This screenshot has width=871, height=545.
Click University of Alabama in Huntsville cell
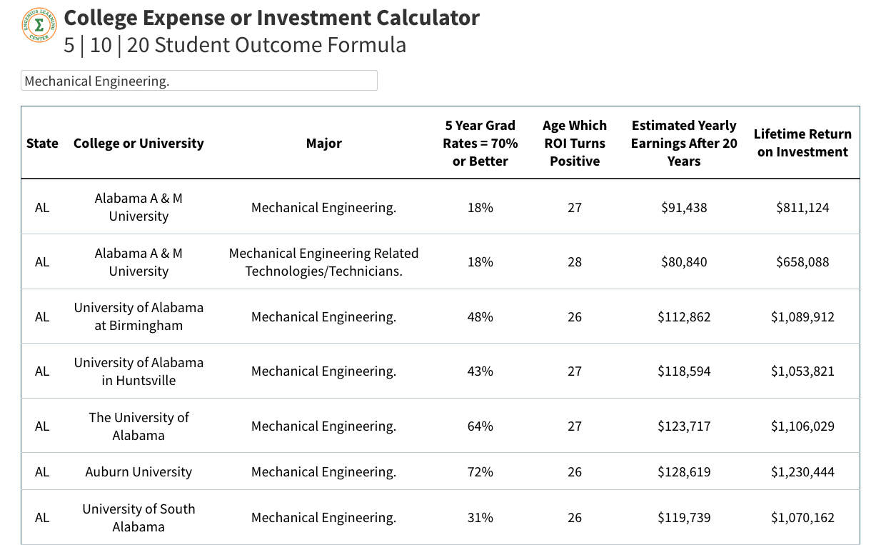[139, 371]
